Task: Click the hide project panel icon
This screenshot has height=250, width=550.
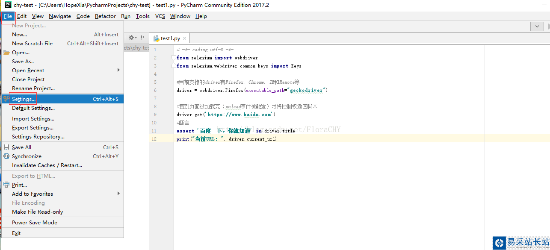Action: click(143, 38)
